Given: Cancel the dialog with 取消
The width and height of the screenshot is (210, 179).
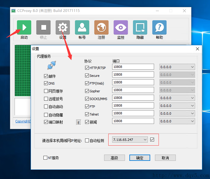Looking at the screenshot, I should [165, 158].
